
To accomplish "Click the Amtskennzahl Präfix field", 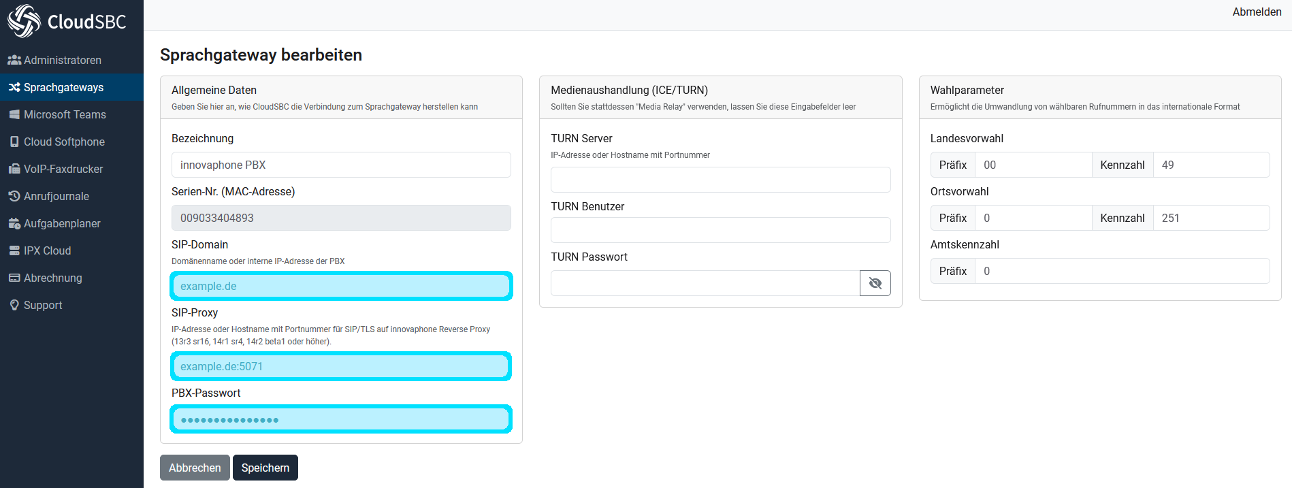I will pyautogui.click(x=1121, y=271).
